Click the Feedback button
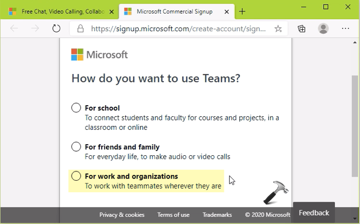Image resolution: width=360 pixels, height=224 pixels. (x=314, y=213)
